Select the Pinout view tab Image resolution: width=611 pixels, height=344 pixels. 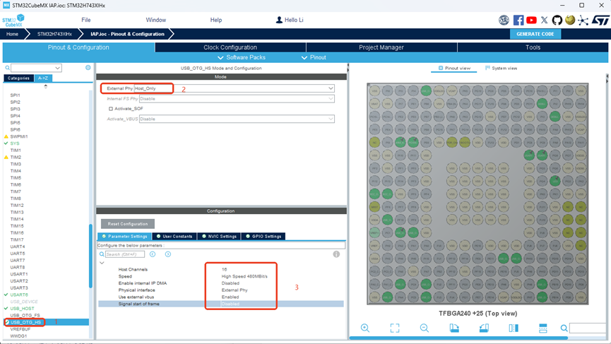coord(454,69)
